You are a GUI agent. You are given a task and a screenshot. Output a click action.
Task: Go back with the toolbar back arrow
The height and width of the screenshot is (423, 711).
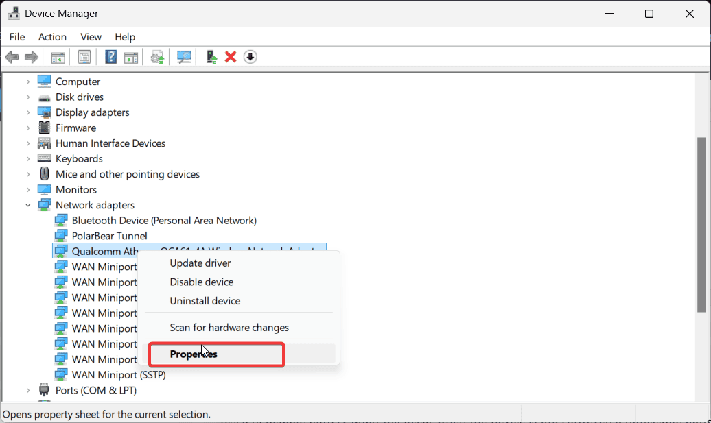12,57
